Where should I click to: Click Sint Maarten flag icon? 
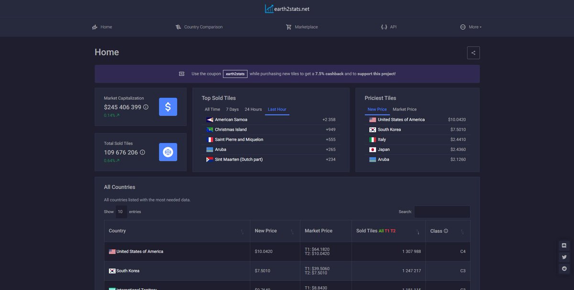click(x=210, y=159)
